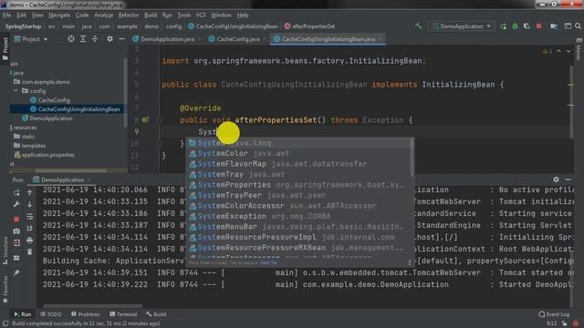This screenshot has height=328, width=584.
Task: Switch to the DemoApplication.java tab
Action: 168,39
